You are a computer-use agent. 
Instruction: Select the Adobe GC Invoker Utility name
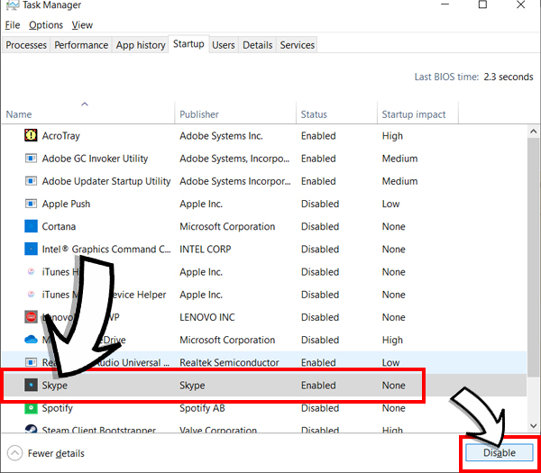pyautogui.click(x=95, y=159)
